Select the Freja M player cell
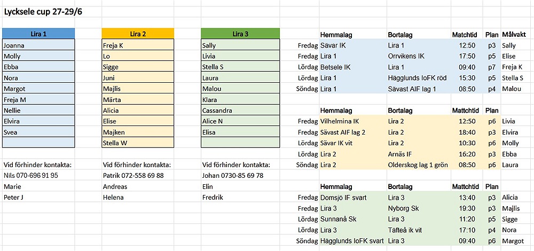 coord(38,99)
